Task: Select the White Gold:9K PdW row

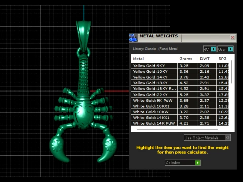Action: coord(180,100)
